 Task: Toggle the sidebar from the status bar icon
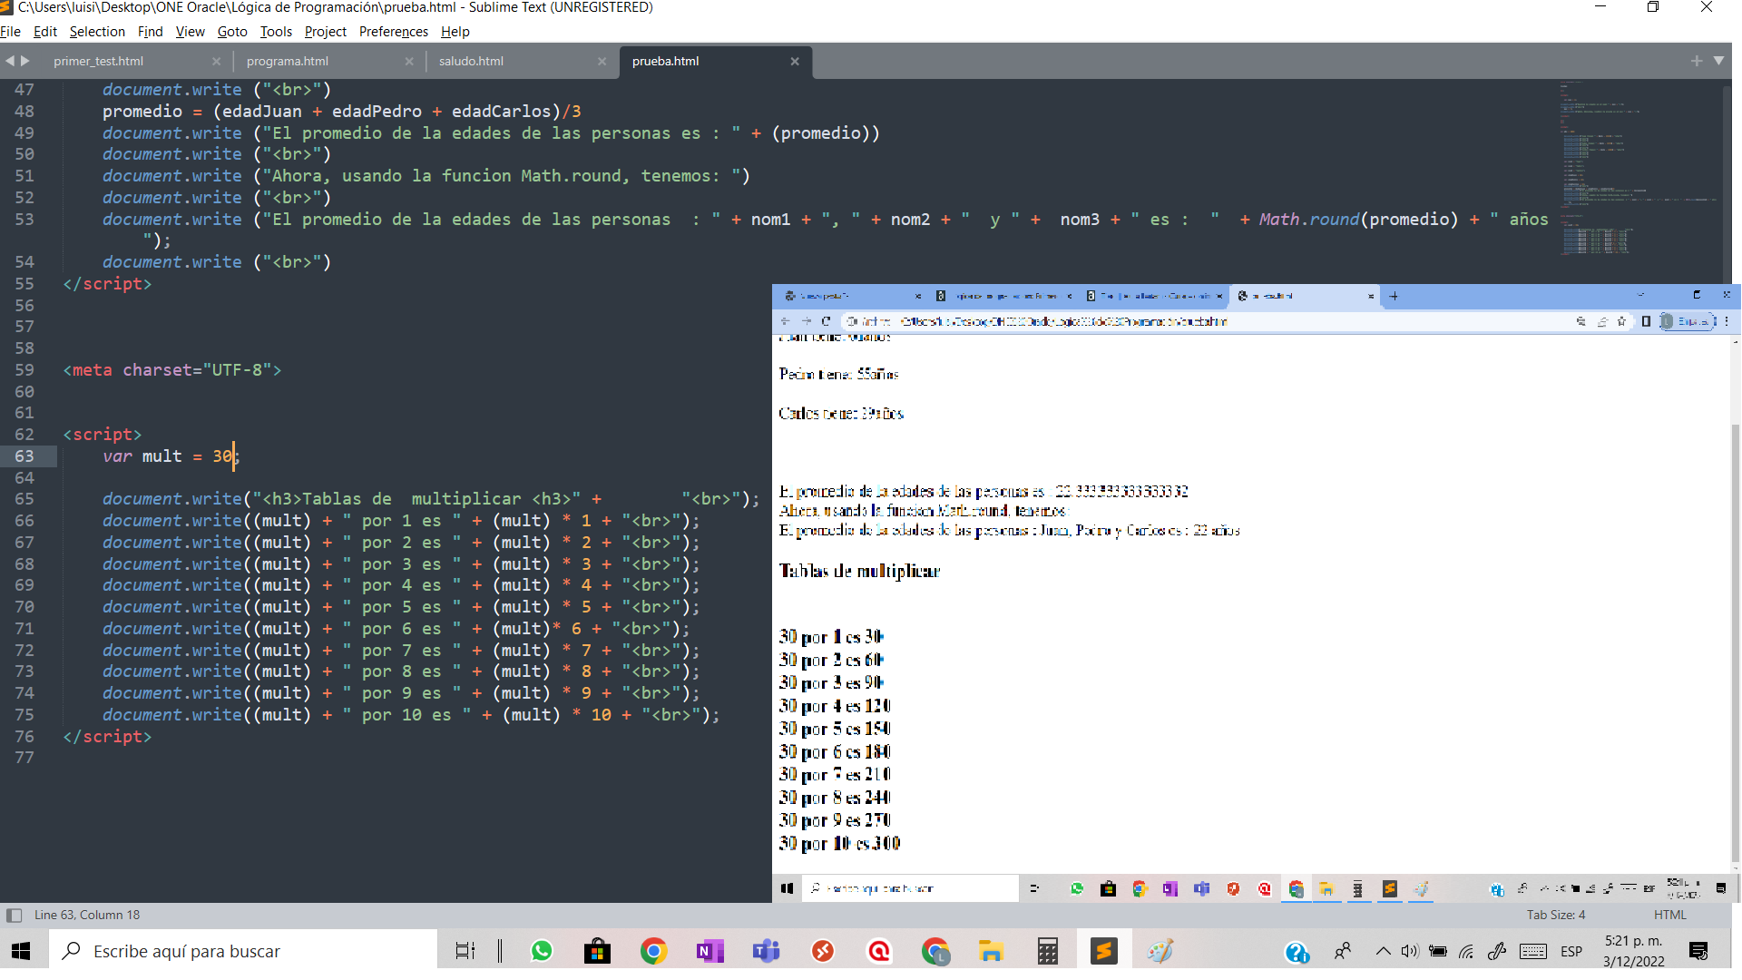pos(14,916)
